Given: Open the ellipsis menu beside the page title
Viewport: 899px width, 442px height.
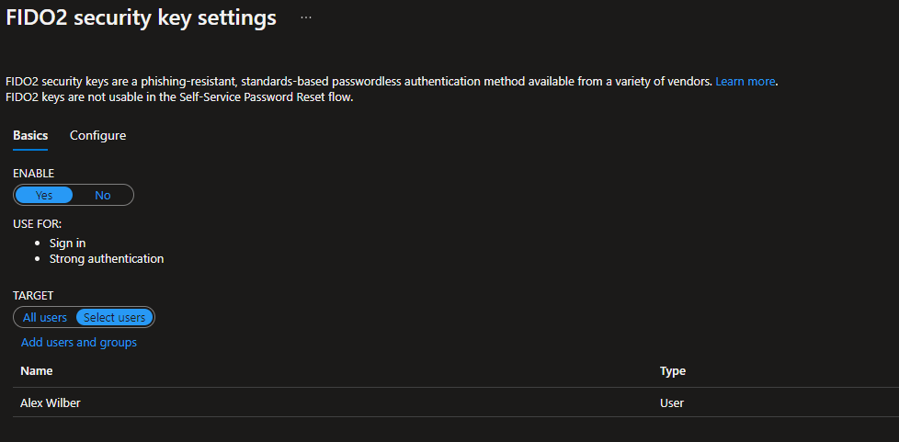Looking at the screenshot, I should click(306, 17).
